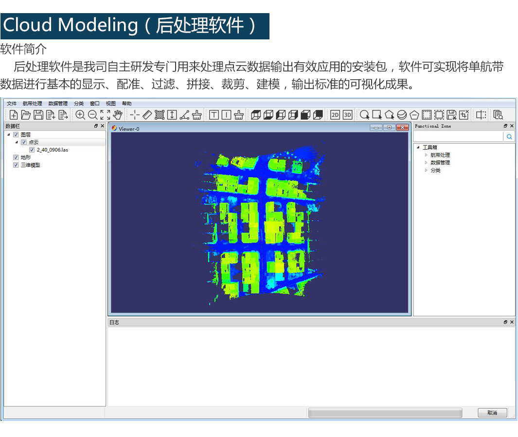The width and height of the screenshot is (518, 437).
Task: Expand the 航带处理 toolbox node
Action: tap(426, 155)
